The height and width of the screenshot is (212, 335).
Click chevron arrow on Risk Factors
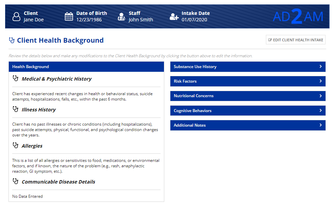click(321, 81)
